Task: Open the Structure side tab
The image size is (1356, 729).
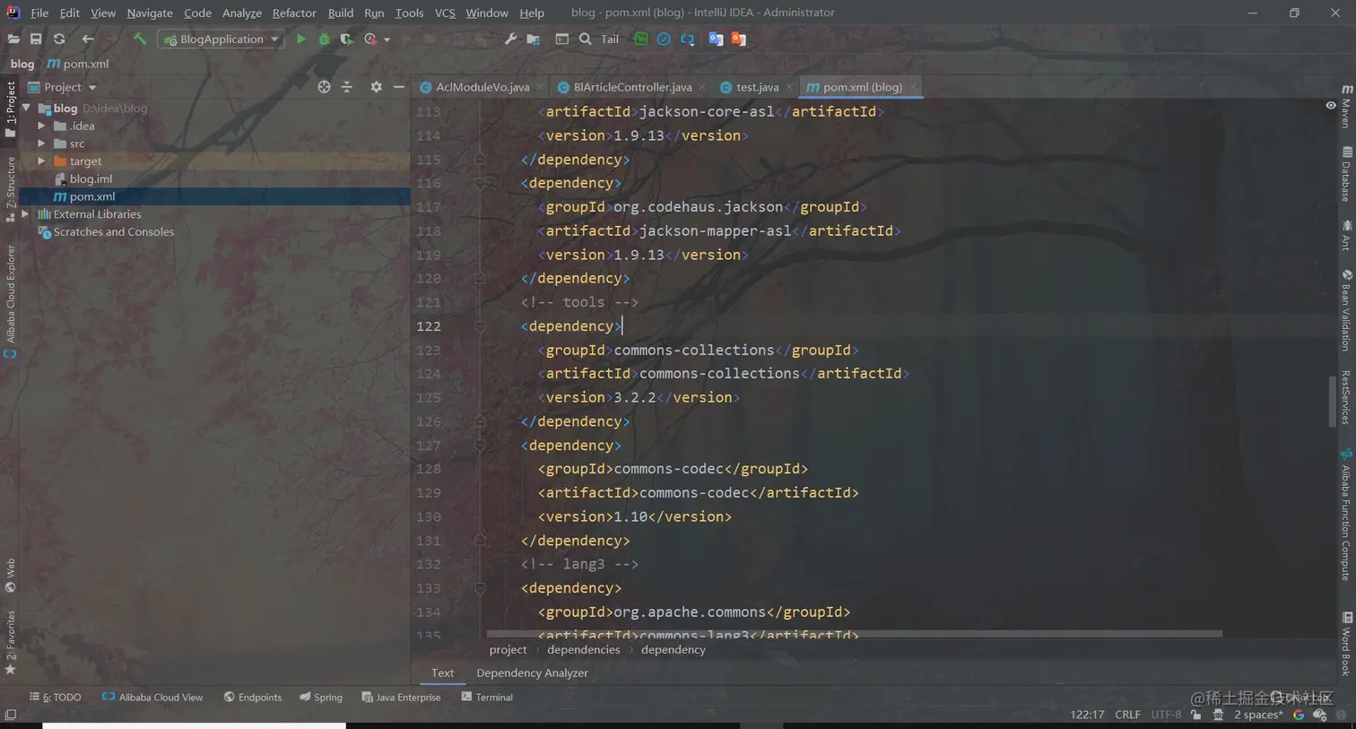Action: pos(10,189)
